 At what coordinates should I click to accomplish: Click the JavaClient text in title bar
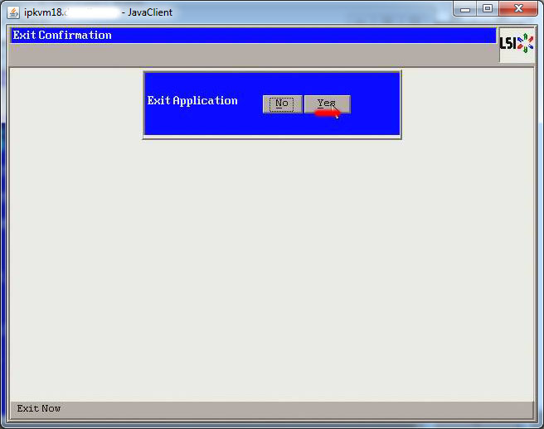click(x=149, y=12)
